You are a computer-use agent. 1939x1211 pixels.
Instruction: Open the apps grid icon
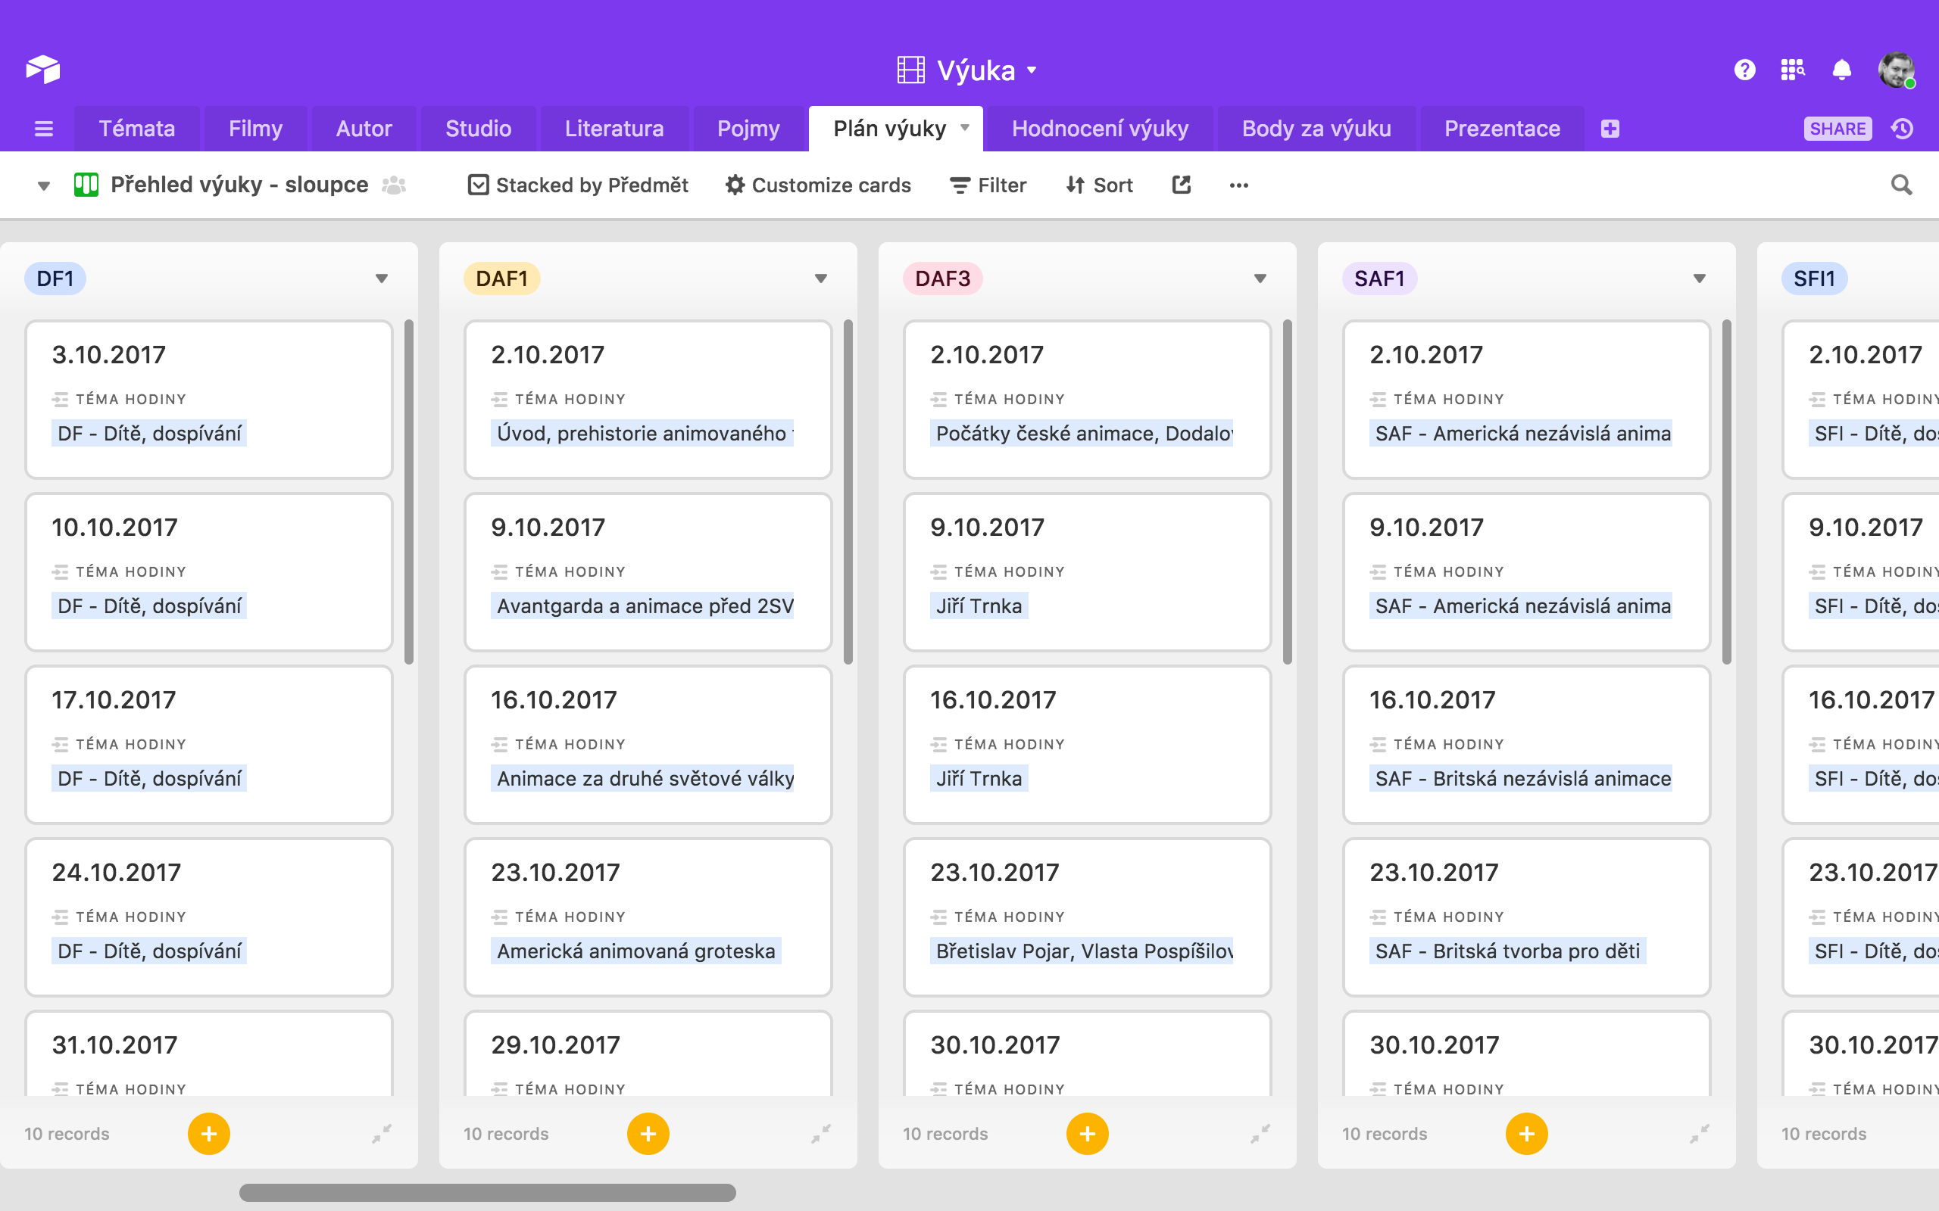1792,70
